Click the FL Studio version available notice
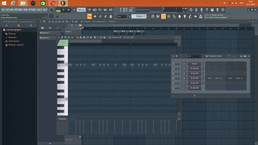Viewport: 258px width, 145px height. coord(216,16)
